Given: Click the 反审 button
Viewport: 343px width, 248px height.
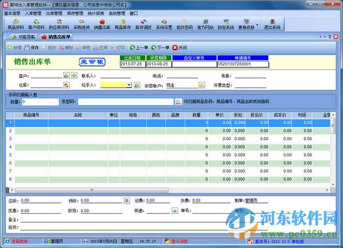Looking at the screenshot, I should [x=101, y=47].
